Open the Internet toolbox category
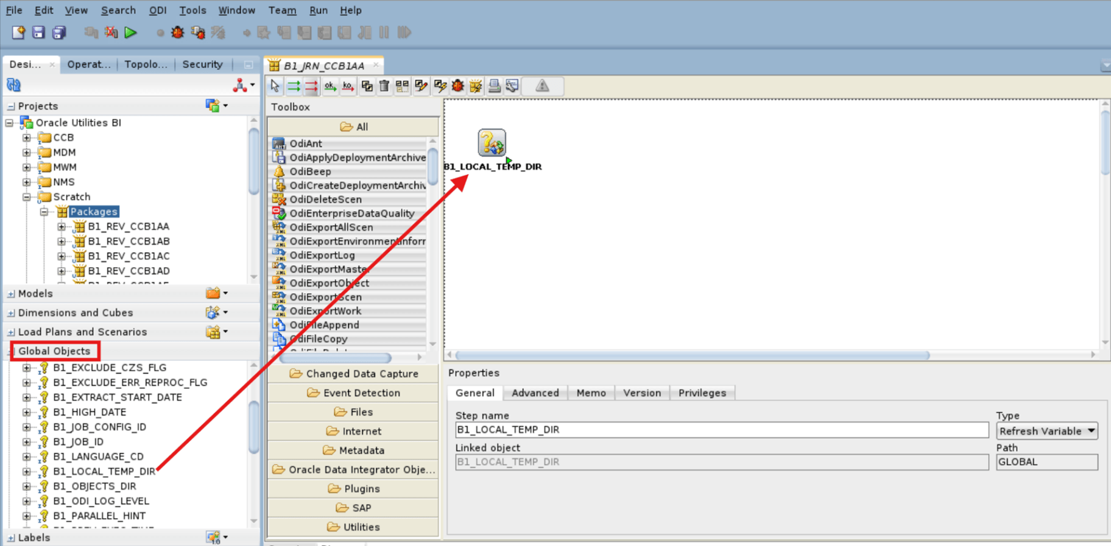This screenshot has width=1111, height=546. (x=353, y=432)
